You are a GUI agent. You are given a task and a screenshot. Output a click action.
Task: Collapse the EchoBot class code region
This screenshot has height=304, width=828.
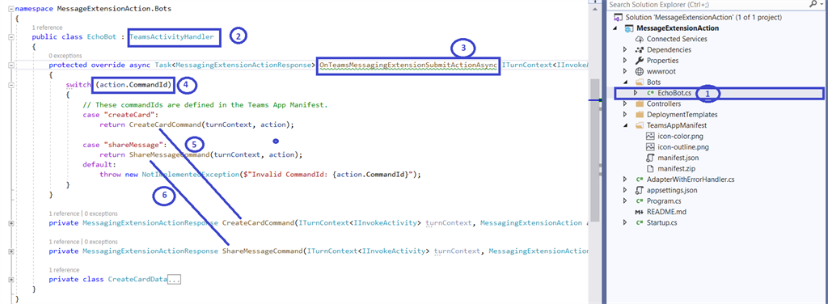pos(11,37)
